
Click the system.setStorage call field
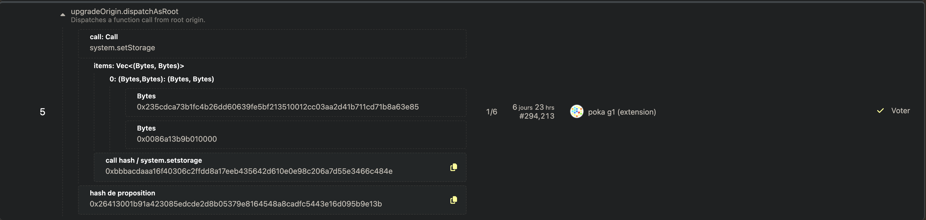point(122,48)
